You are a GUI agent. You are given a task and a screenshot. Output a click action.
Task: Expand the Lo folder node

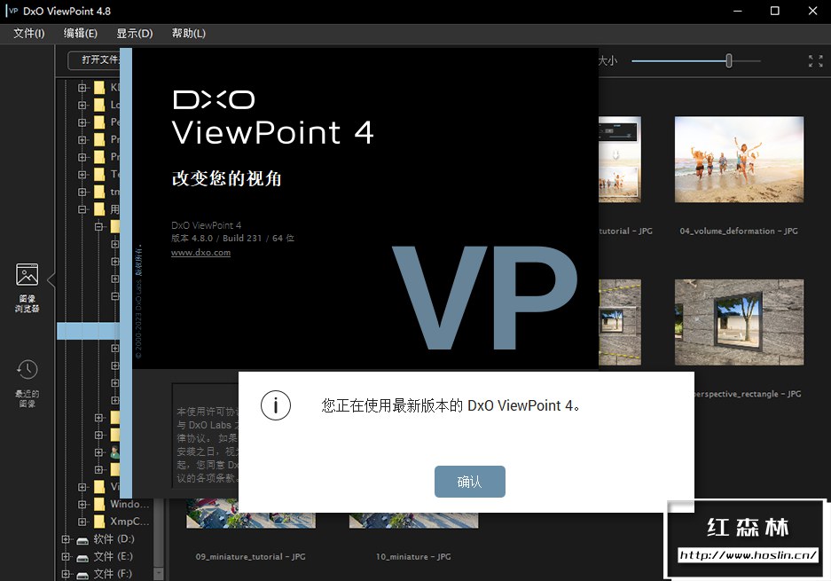(x=82, y=105)
